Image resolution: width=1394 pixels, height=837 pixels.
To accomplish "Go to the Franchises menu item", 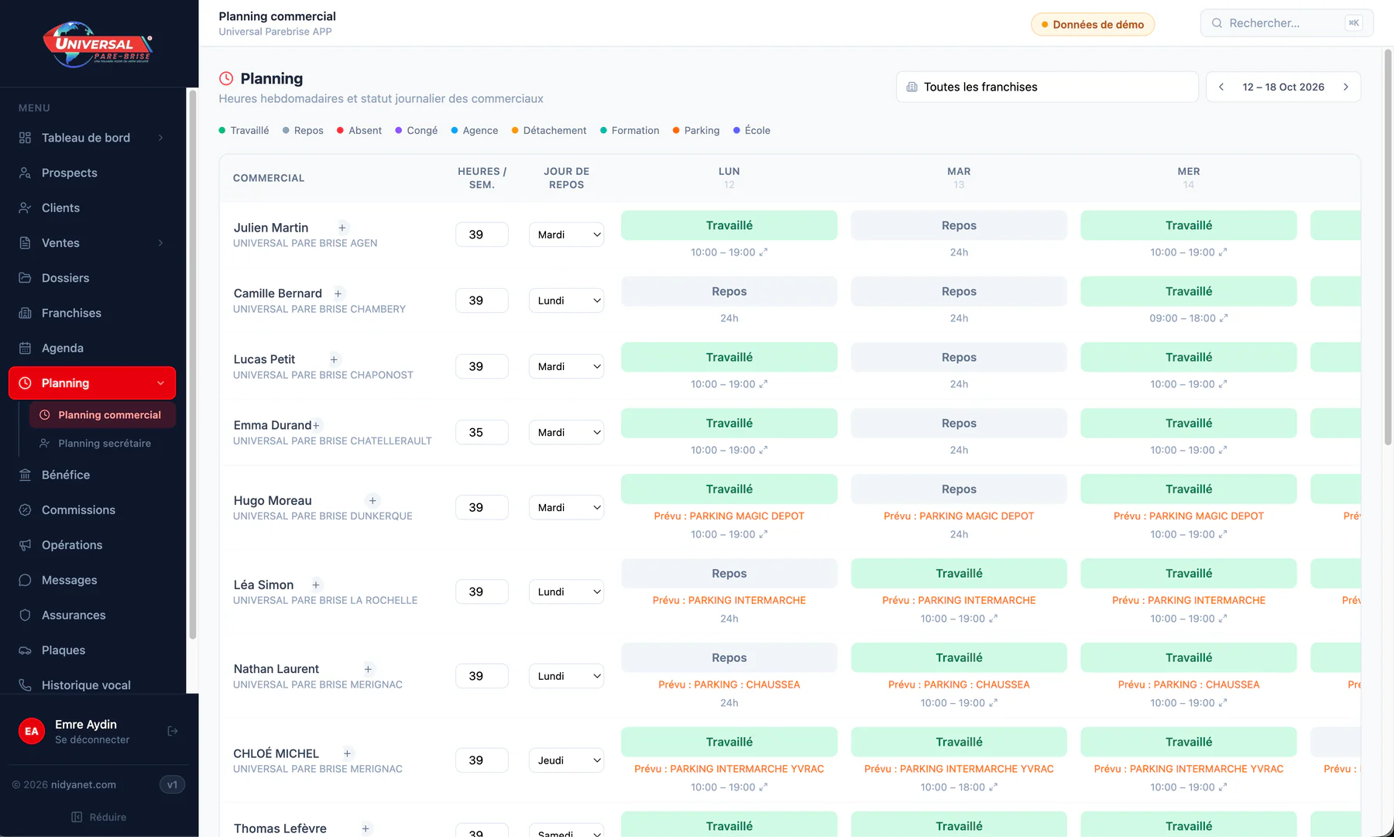I will [x=92, y=313].
